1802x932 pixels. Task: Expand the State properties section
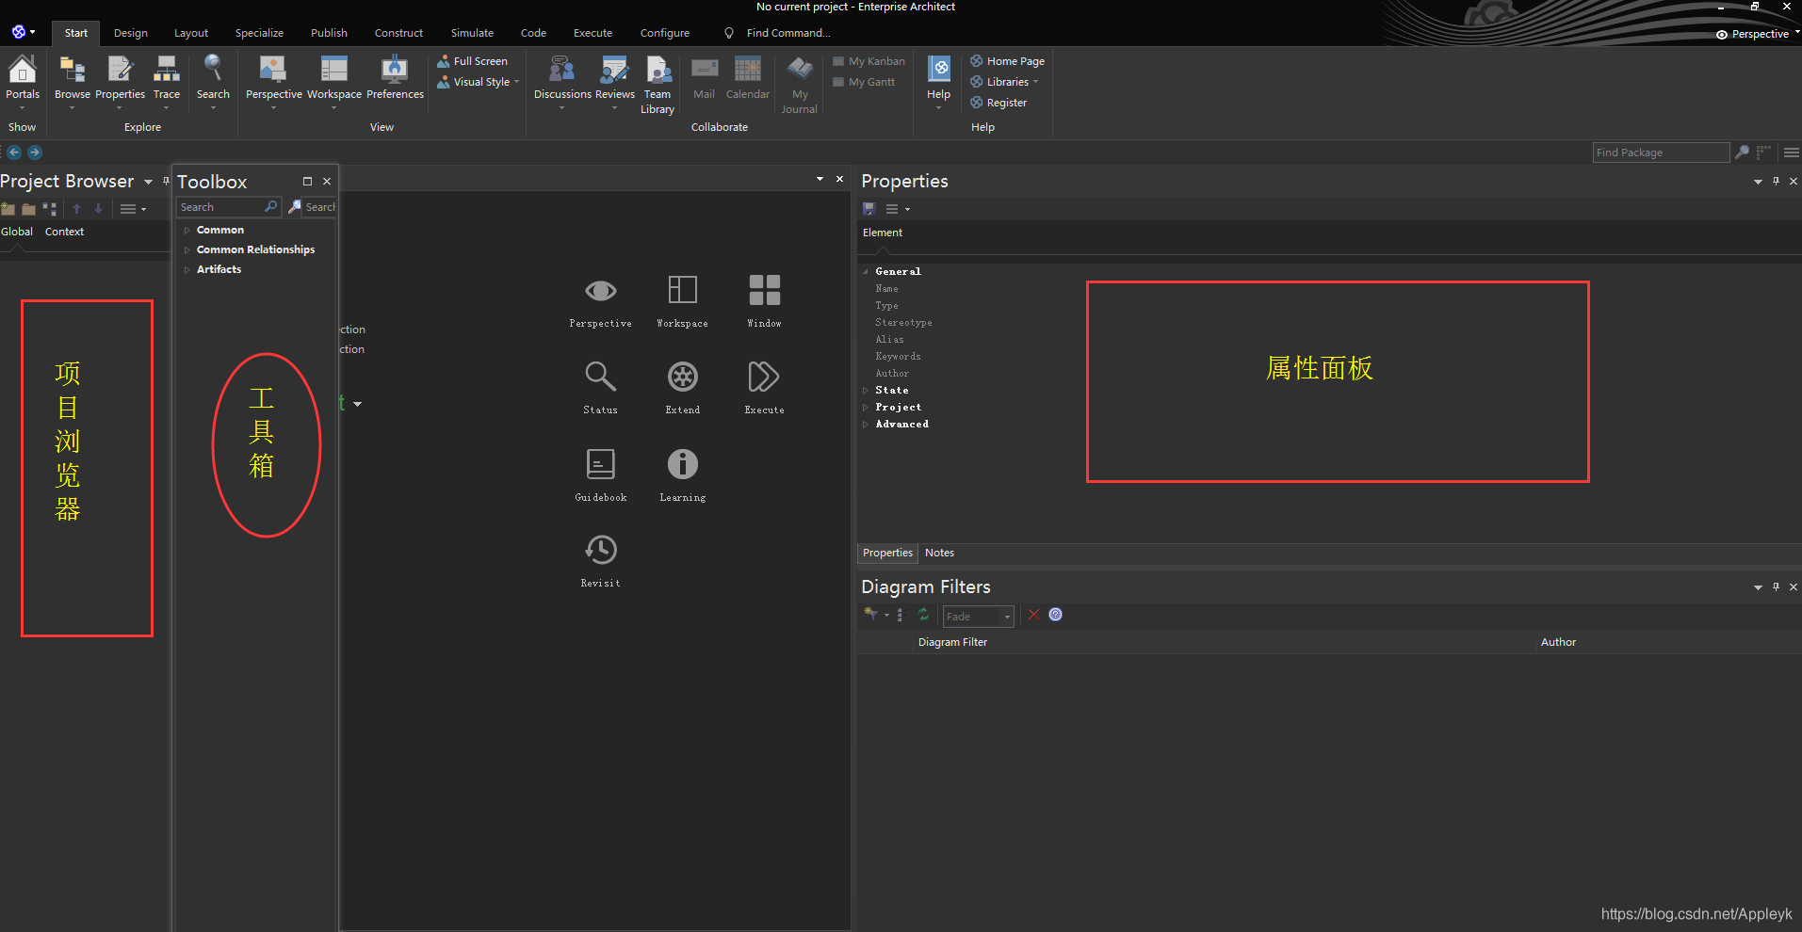[x=866, y=391]
